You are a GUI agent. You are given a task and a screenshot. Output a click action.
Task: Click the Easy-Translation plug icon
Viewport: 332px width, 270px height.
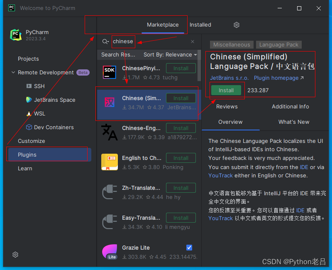[110, 222]
